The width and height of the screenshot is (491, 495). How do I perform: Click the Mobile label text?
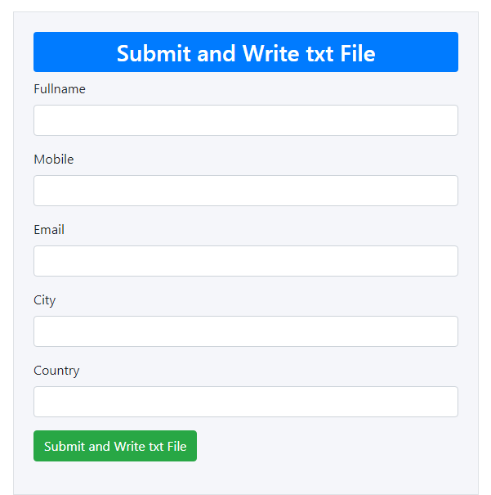click(54, 160)
